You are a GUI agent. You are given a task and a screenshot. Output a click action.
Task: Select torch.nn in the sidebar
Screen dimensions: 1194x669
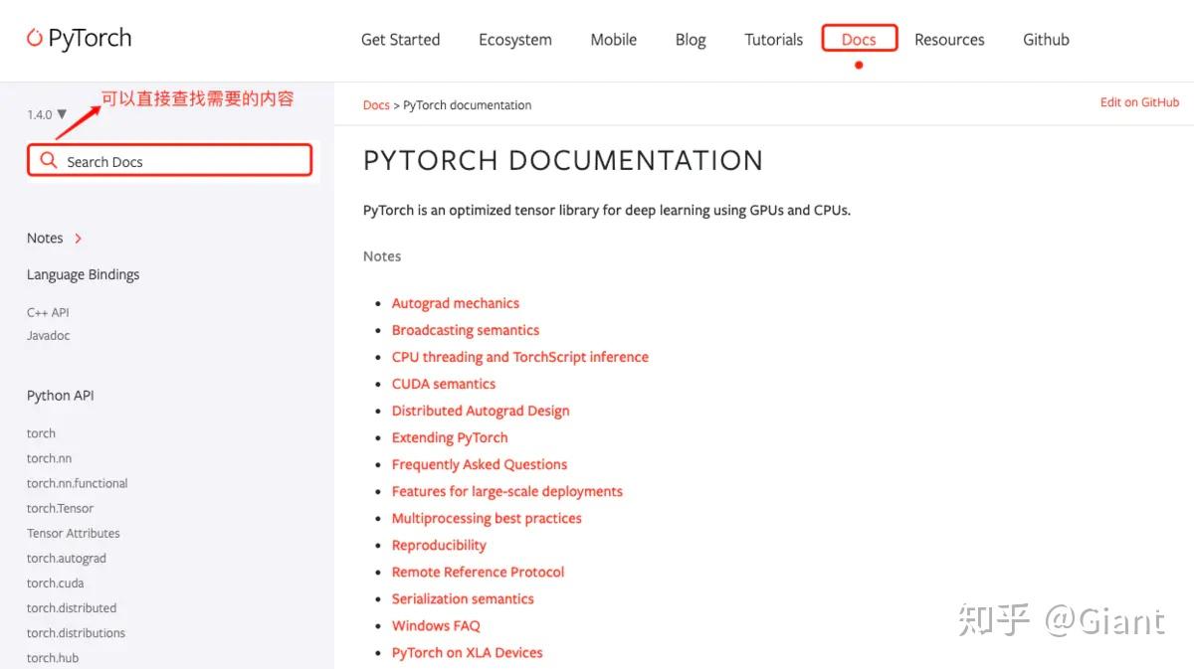click(x=49, y=458)
